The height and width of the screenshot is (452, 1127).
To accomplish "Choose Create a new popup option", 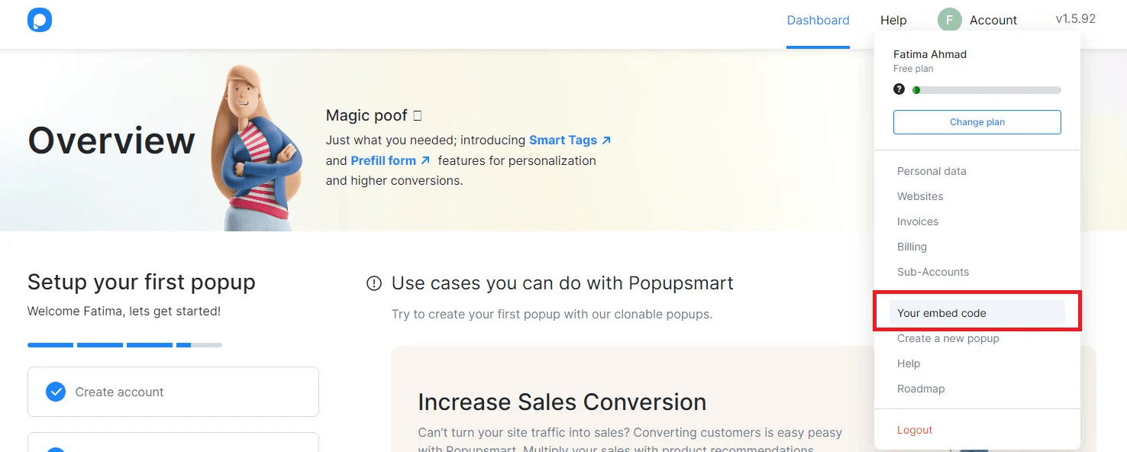I will [948, 338].
